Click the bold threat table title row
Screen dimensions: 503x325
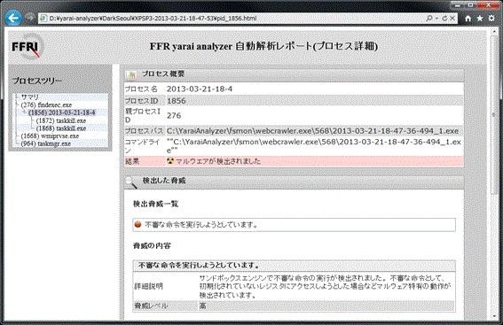(x=294, y=266)
